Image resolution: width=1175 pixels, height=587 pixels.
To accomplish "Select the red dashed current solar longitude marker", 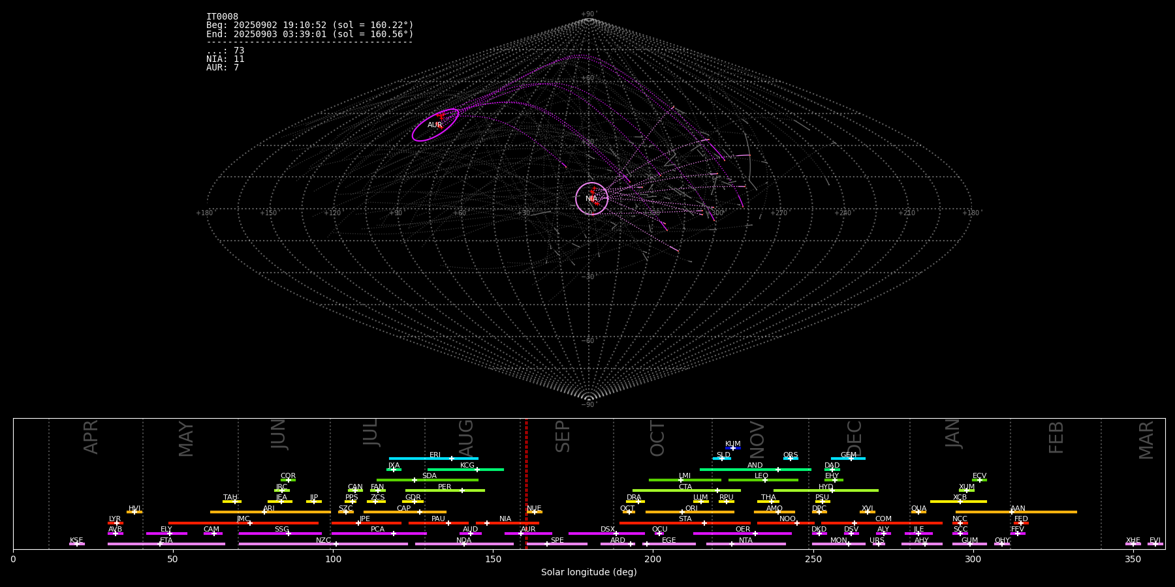I will pyautogui.click(x=526, y=483).
